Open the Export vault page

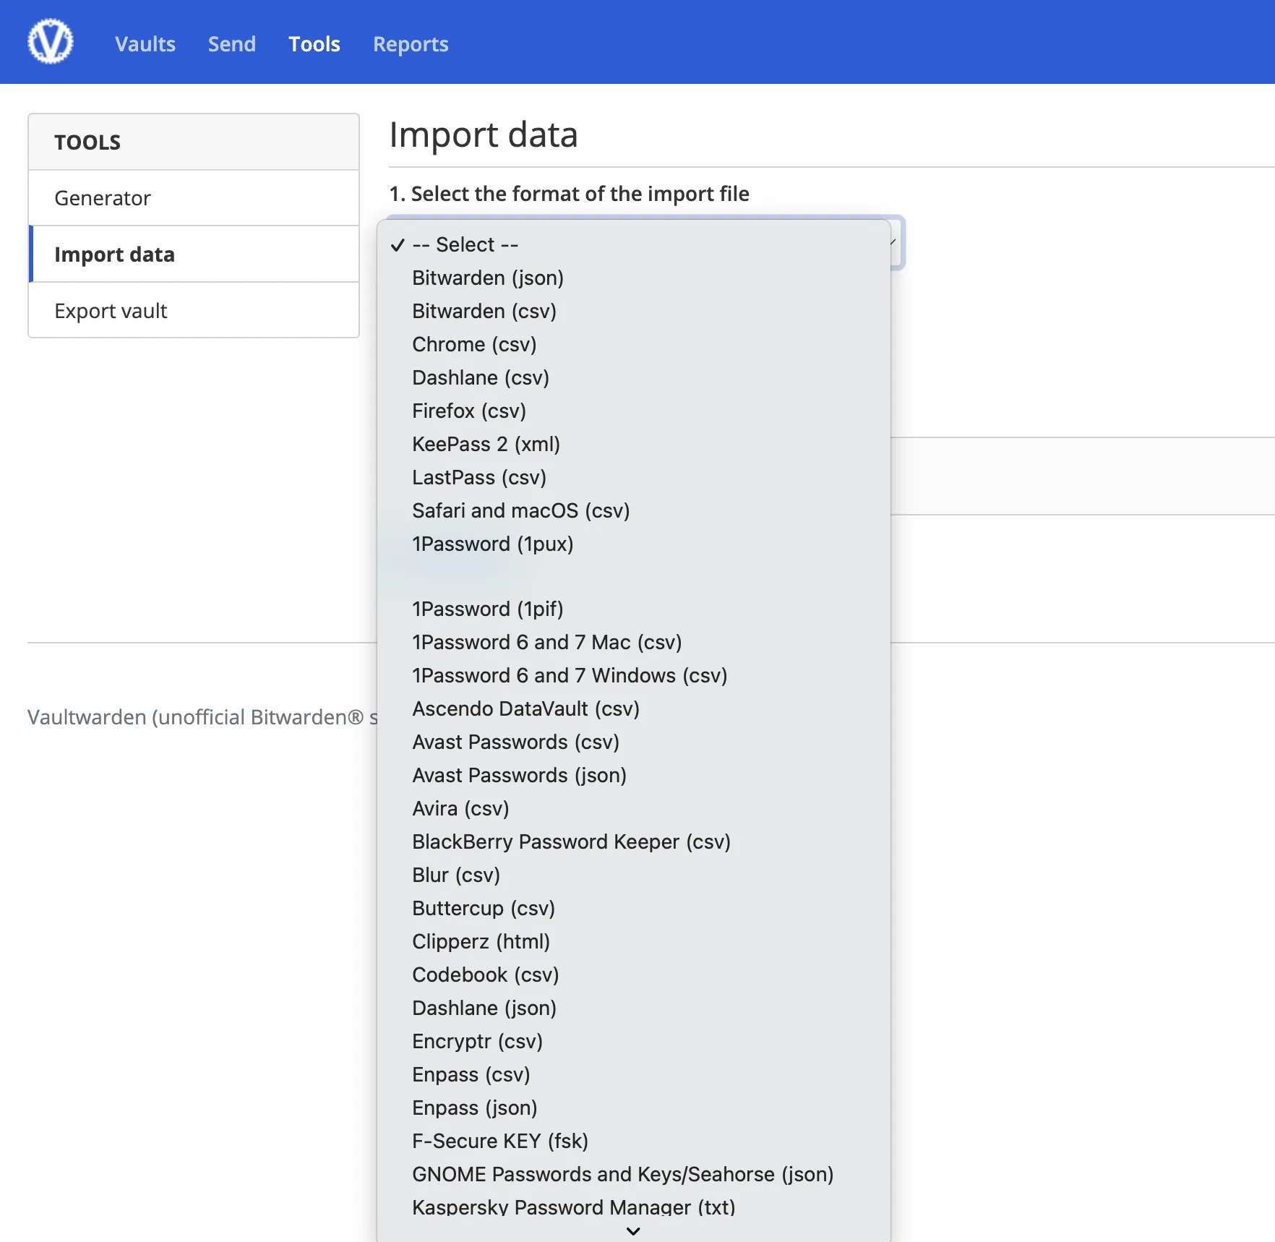click(x=110, y=310)
